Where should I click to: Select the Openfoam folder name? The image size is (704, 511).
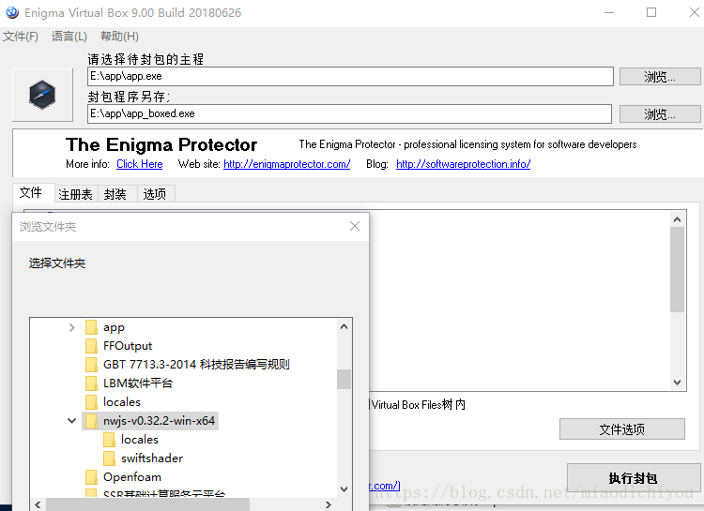coord(132,477)
